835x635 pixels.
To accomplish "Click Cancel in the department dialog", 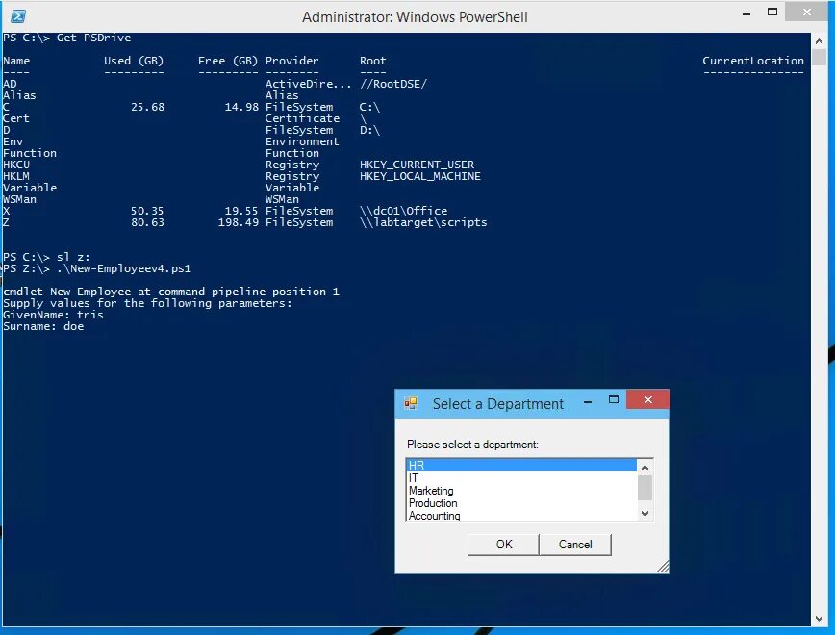I will (x=575, y=545).
